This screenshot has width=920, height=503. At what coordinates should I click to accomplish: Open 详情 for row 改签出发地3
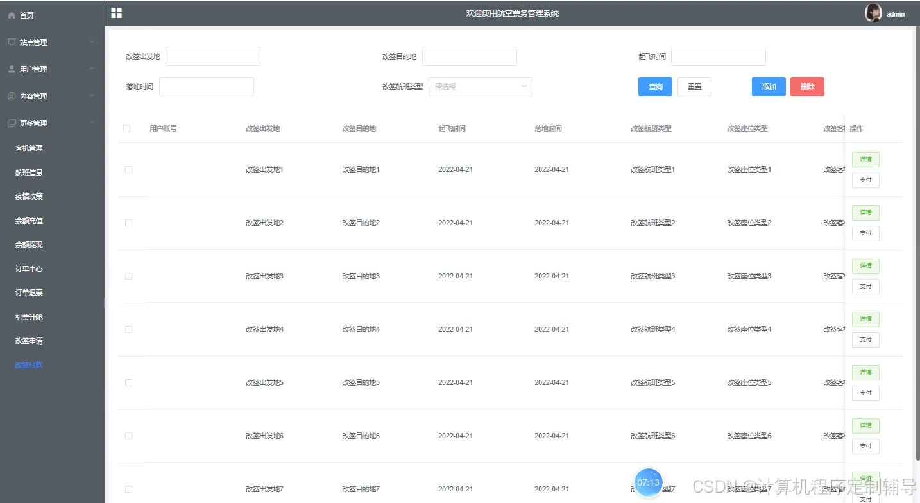pos(865,266)
